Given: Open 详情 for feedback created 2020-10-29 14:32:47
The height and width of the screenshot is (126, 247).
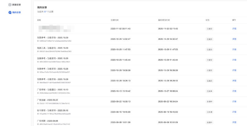Looking at the screenshot, I should (234, 39).
